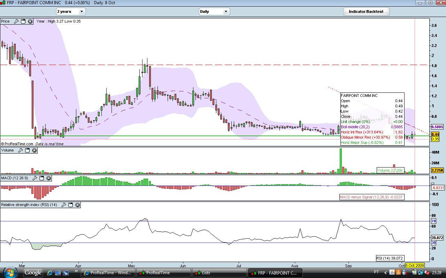Switch to ProRealTime - Windows taskbar button

click(x=108, y=273)
